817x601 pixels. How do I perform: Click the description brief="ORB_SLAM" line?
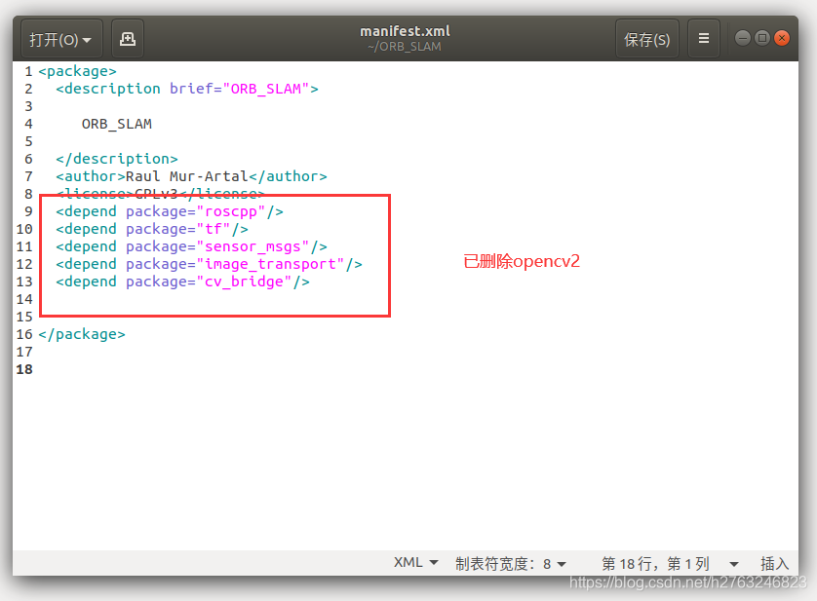187,89
